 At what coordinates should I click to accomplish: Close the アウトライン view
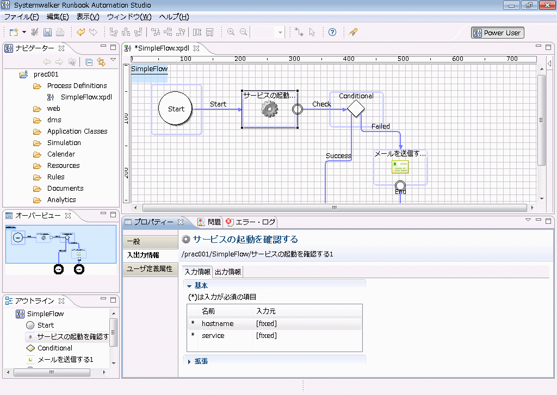click(61, 301)
